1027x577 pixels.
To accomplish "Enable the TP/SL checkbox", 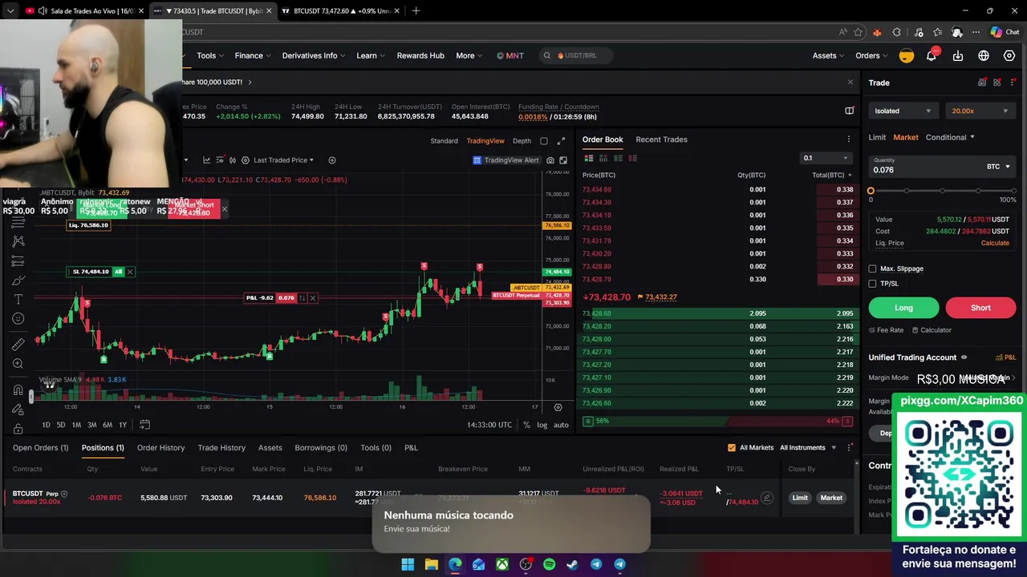I will (873, 284).
